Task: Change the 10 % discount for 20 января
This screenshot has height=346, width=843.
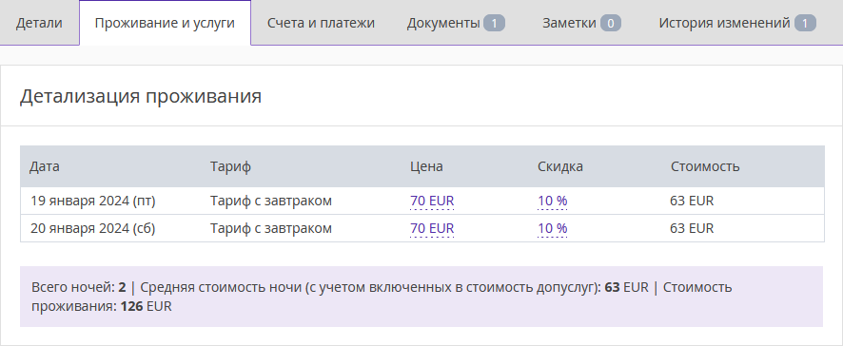Action: pyautogui.click(x=553, y=228)
